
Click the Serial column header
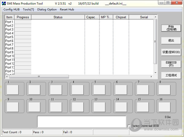(x=141, y=17)
